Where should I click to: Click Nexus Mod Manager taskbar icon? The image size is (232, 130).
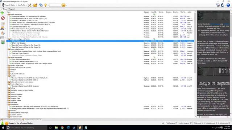coord(80,127)
